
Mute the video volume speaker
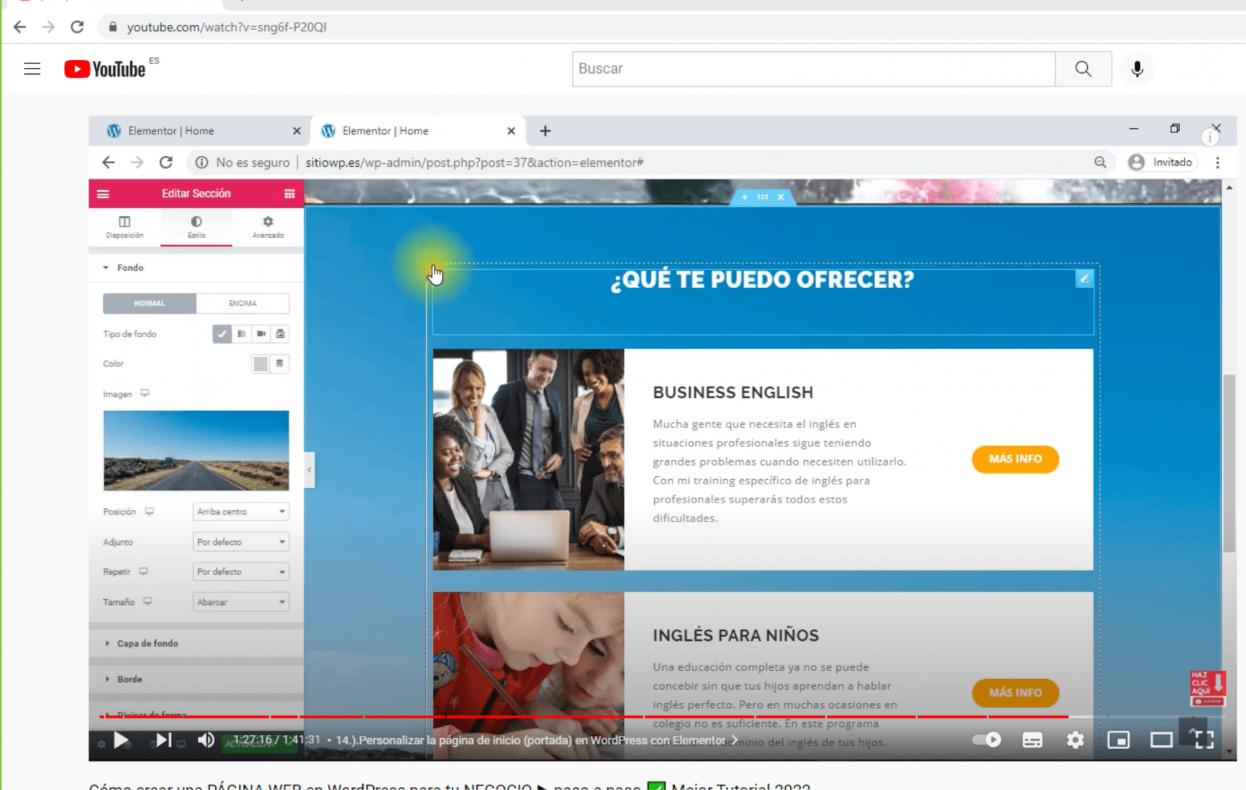point(206,740)
